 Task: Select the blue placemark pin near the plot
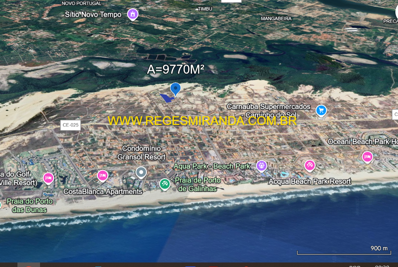[175, 88]
